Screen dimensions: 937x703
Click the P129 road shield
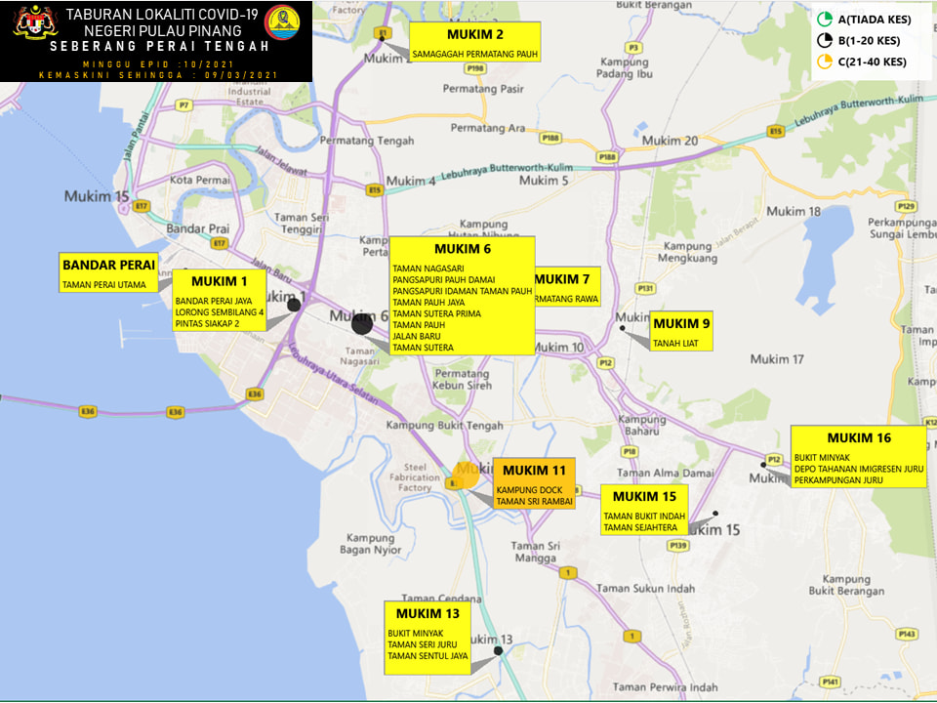[x=906, y=206]
